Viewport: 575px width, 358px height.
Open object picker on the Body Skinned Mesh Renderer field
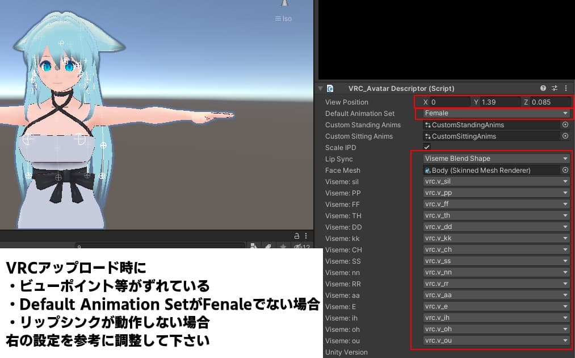coord(565,170)
